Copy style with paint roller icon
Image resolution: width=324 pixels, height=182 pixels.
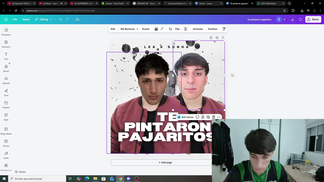click(224, 29)
